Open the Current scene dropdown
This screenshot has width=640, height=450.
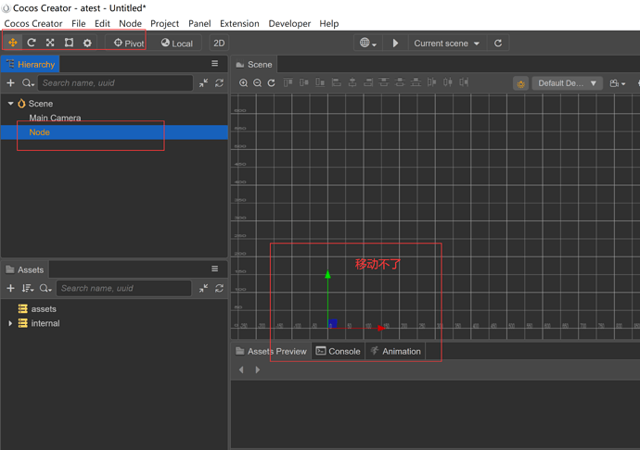447,43
